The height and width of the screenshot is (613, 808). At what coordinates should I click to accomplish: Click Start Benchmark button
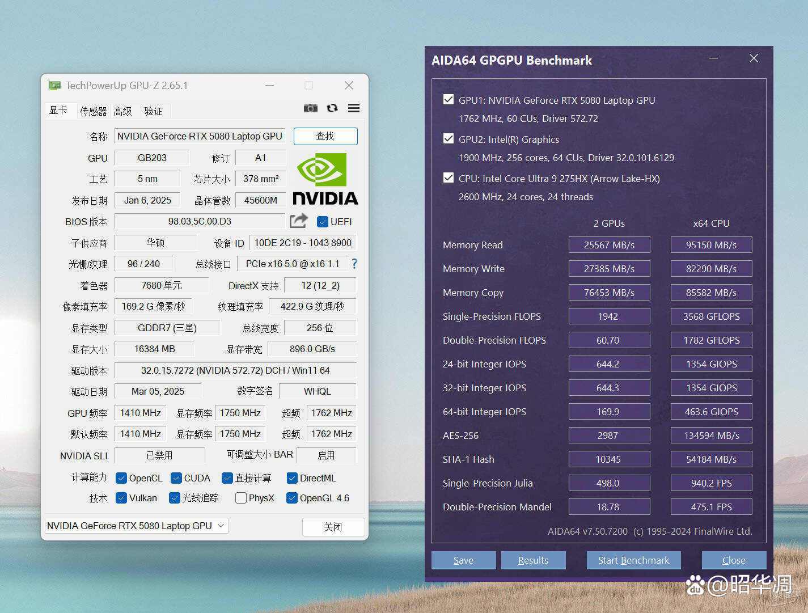(x=633, y=560)
